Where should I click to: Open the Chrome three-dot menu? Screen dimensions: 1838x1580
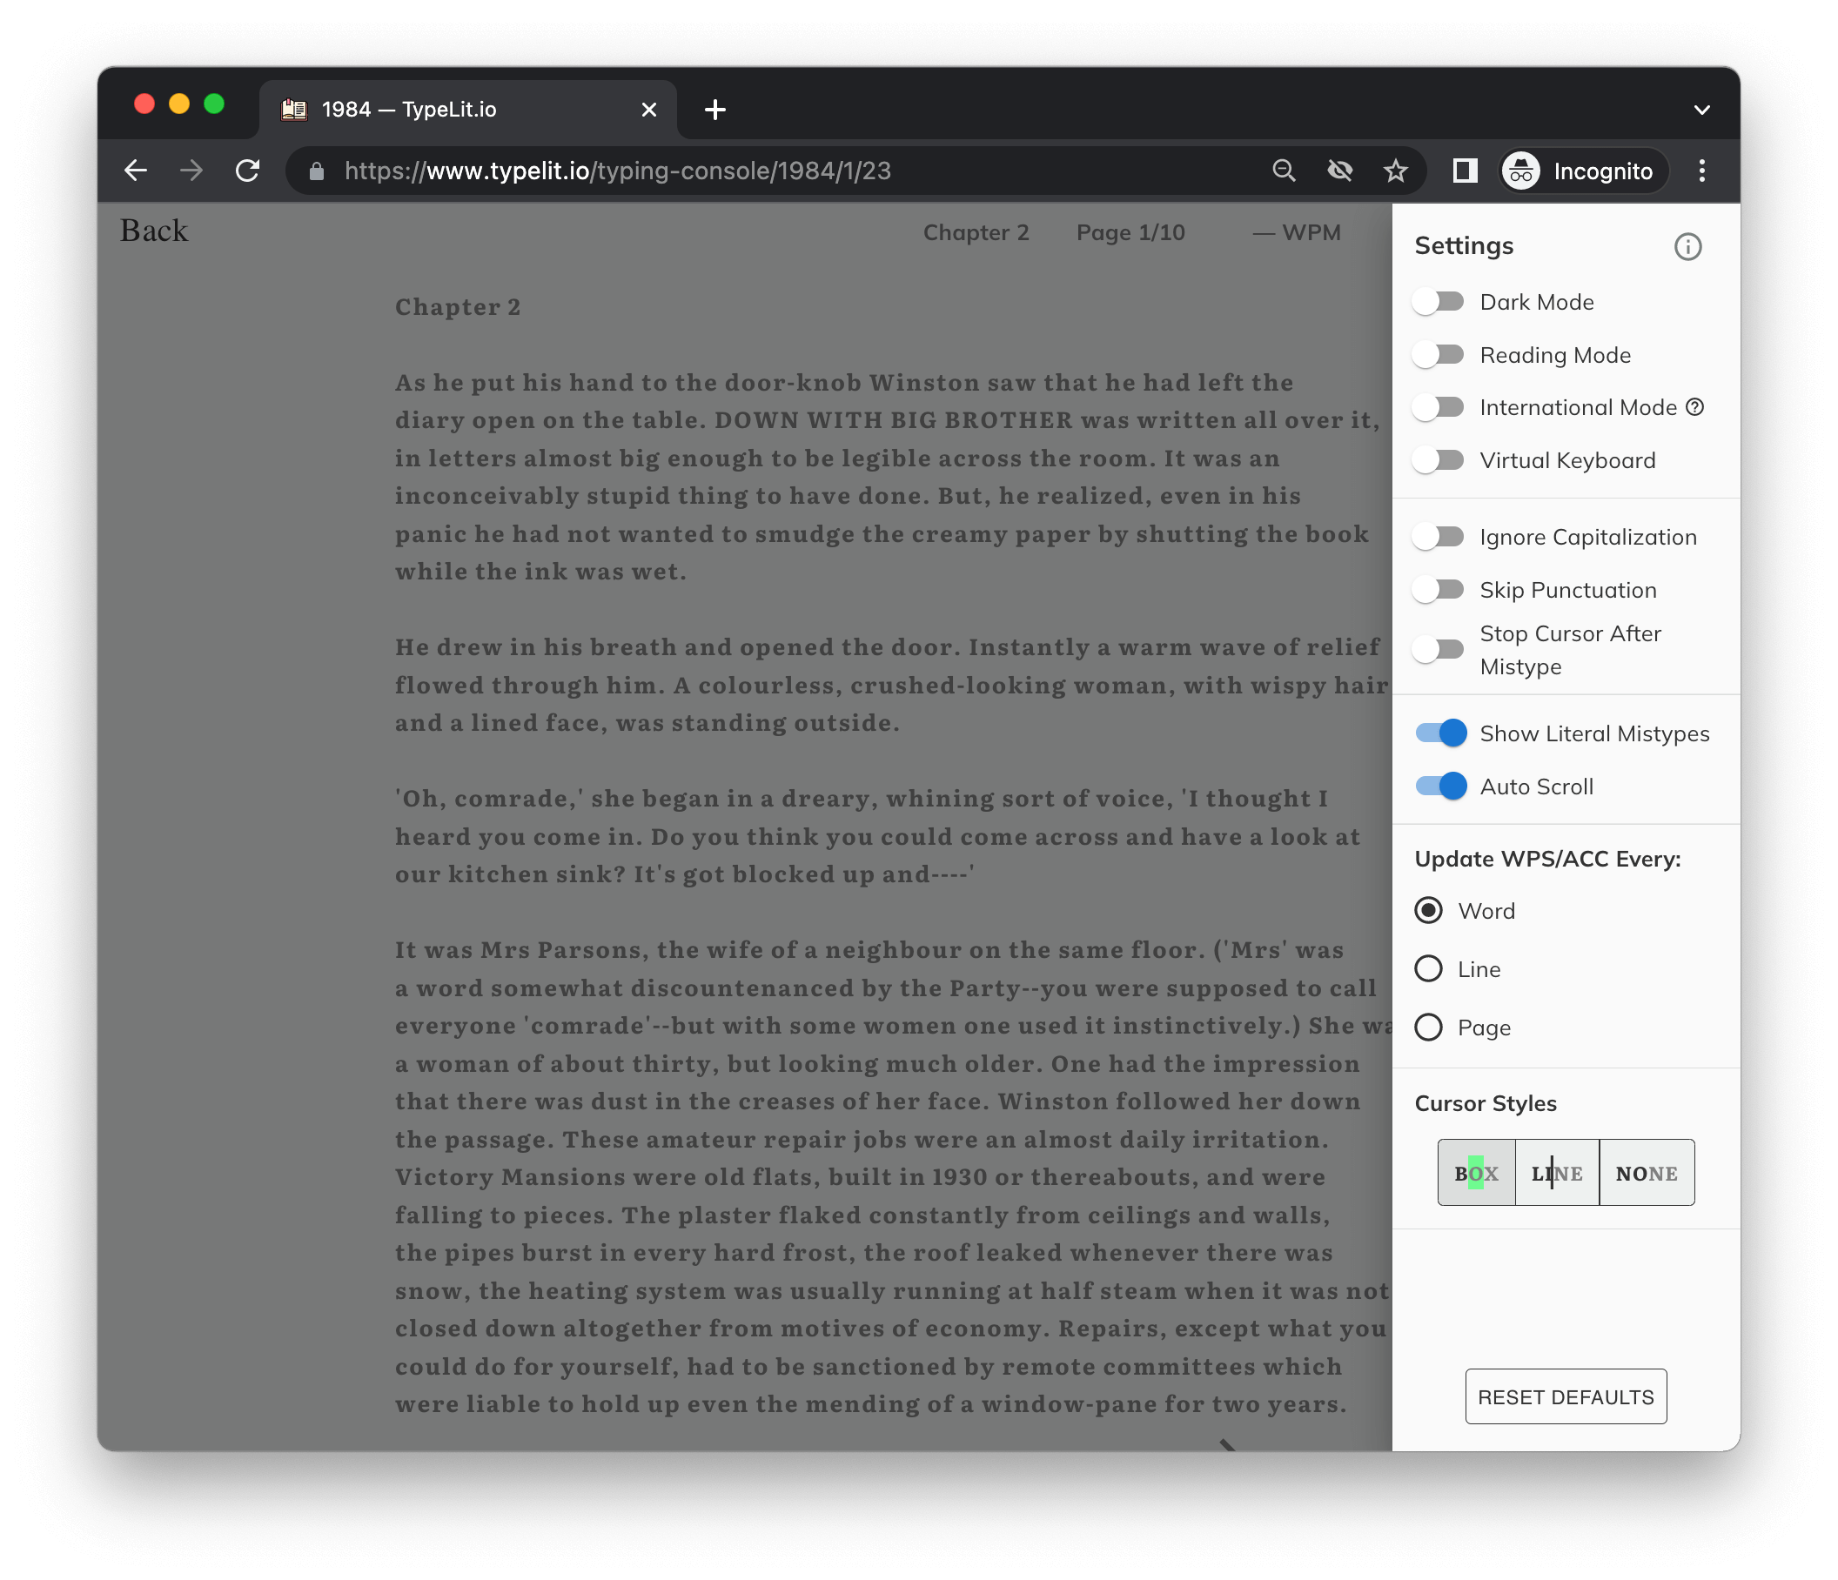point(1701,171)
